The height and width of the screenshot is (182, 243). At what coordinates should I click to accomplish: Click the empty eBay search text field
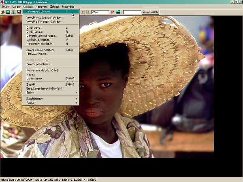click(132, 12)
